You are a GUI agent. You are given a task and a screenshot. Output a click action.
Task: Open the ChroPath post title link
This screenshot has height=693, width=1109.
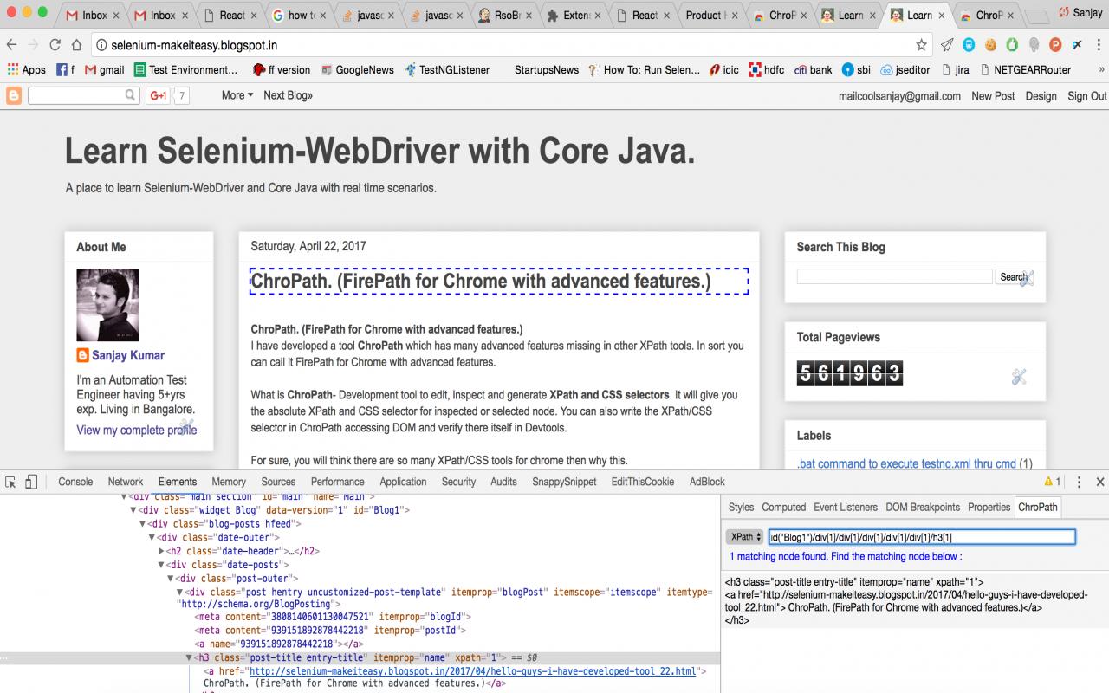(481, 282)
